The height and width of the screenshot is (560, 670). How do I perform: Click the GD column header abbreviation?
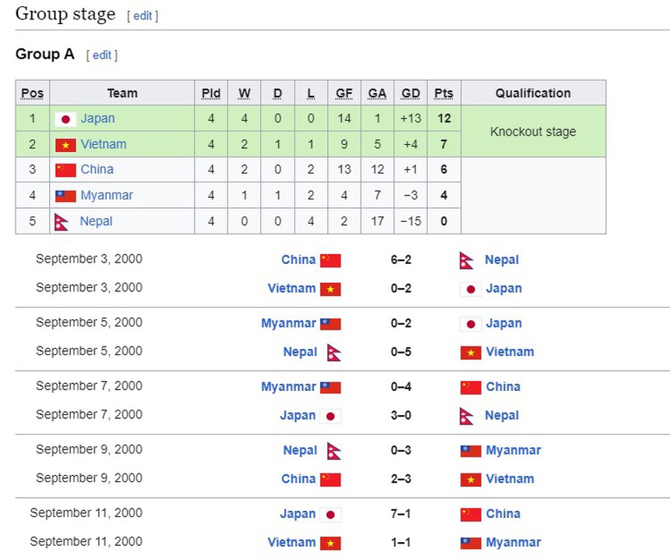411,93
